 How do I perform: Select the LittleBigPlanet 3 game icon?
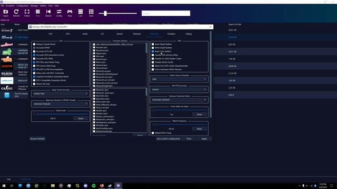point(7,59)
